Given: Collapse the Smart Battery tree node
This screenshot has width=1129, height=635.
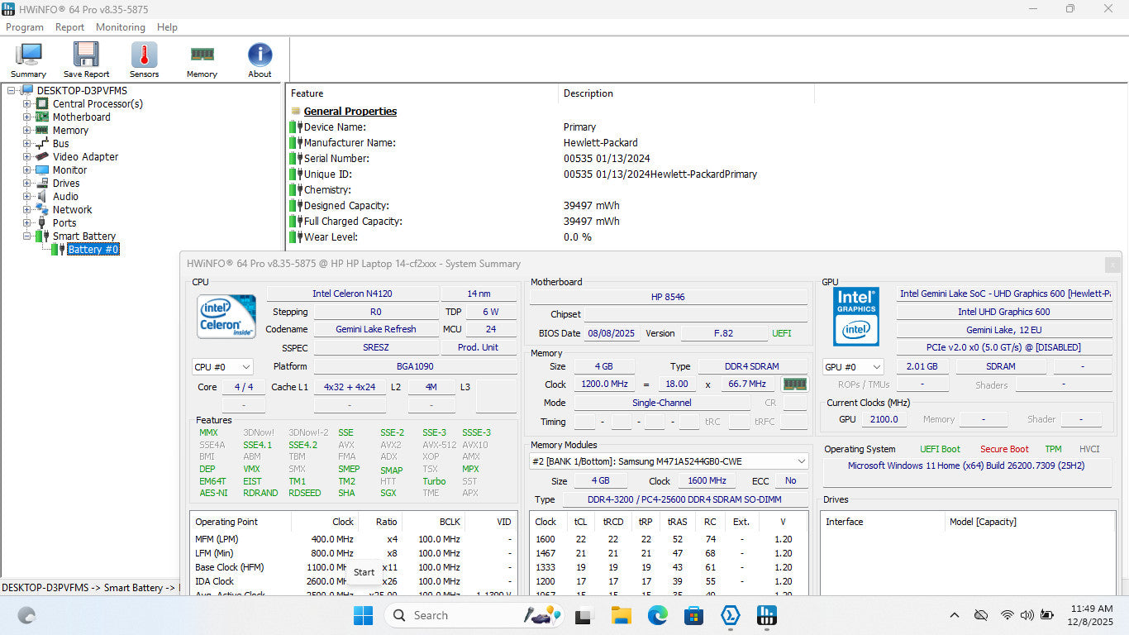Looking at the screenshot, I should (27, 236).
